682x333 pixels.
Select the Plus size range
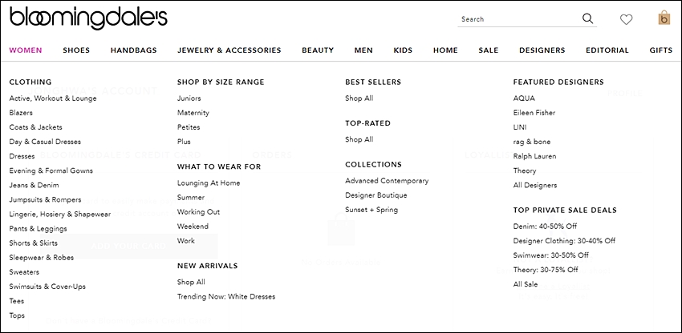coord(184,142)
